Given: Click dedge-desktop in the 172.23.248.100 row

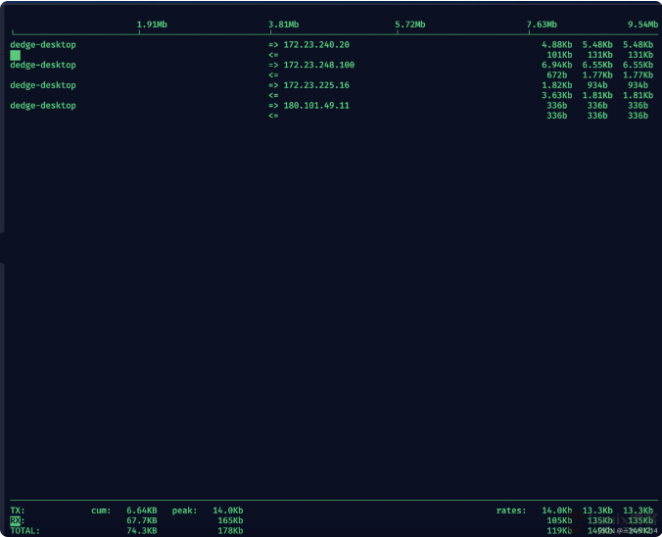Looking at the screenshot, I should (x=43, y=65).
